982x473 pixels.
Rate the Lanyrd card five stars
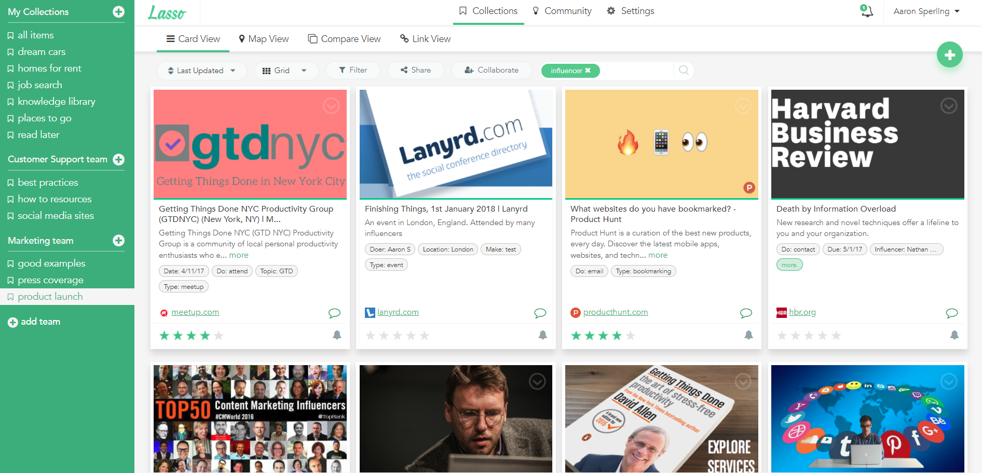pyautogui.click(x=424, y=336)
